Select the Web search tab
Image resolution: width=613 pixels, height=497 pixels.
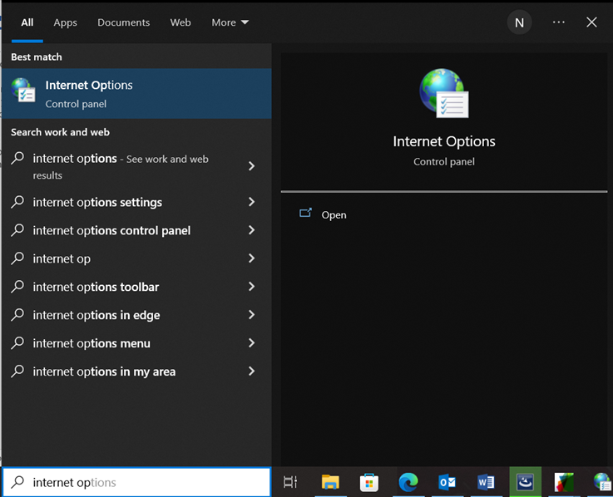coord(180,22)
